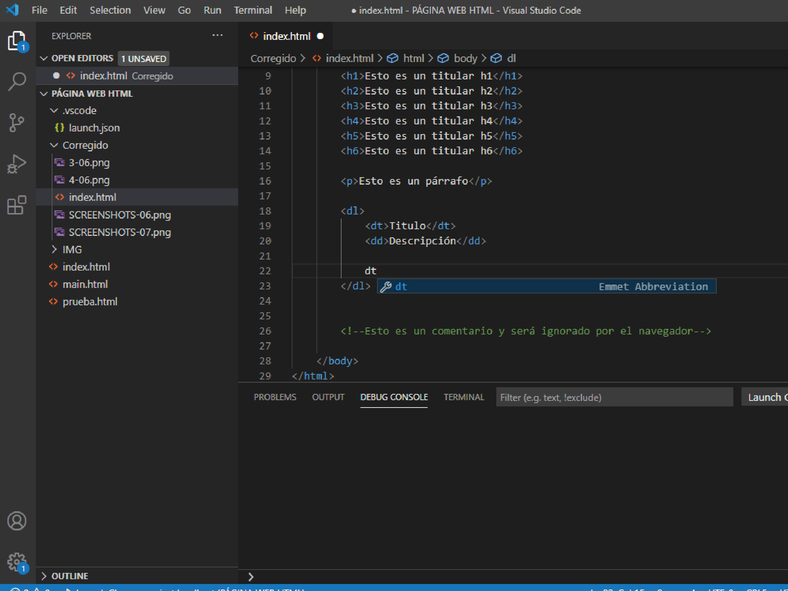The width and height of the screenshot is (788, 591).
Task: Expand the OUTLINE section
Action: pyautogui.click(x=69, y=576)
